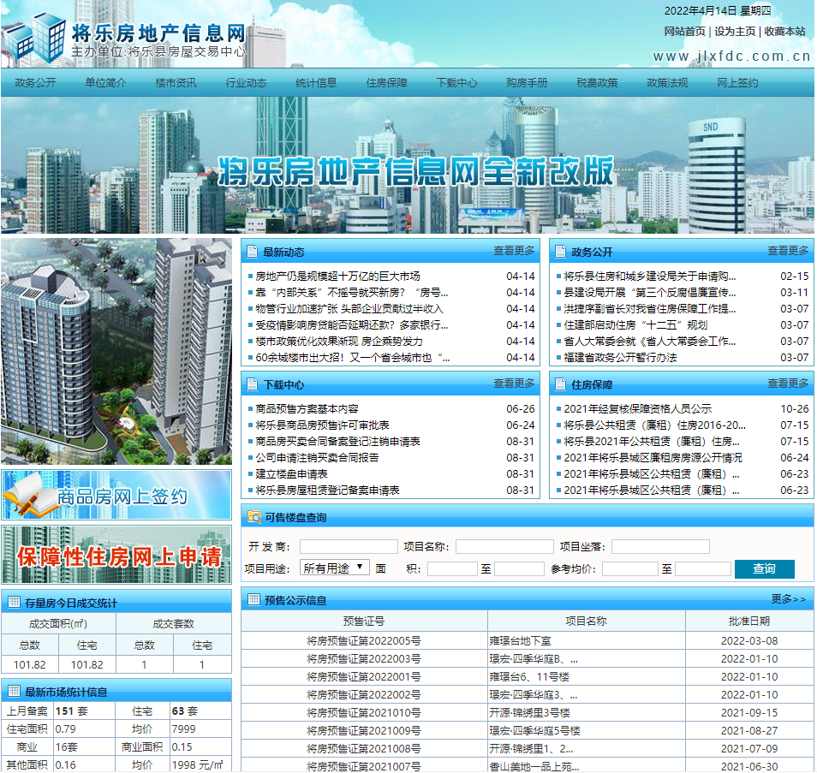
Task: Open the 网上签约 navigation item
Action: pos(737,83)
